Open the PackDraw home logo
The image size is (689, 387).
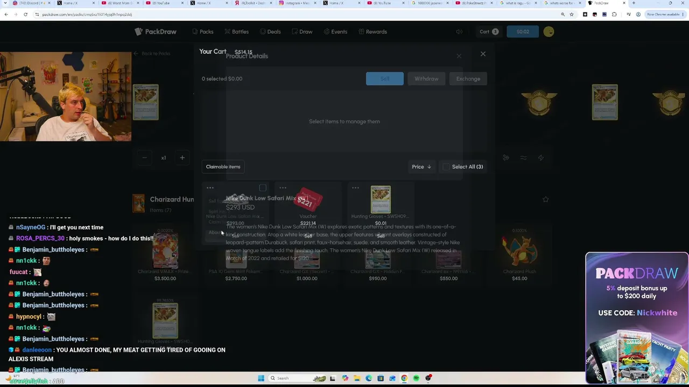(x=156, y=32)
